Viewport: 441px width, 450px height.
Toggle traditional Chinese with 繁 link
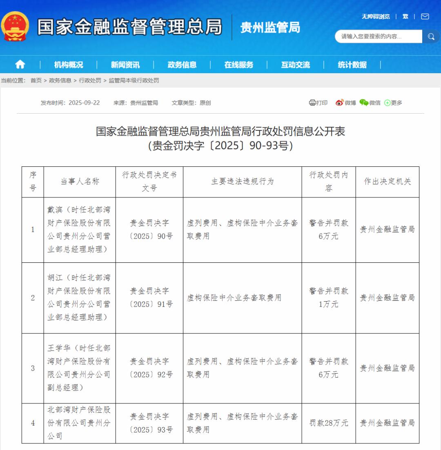click(x=405, y=16)
